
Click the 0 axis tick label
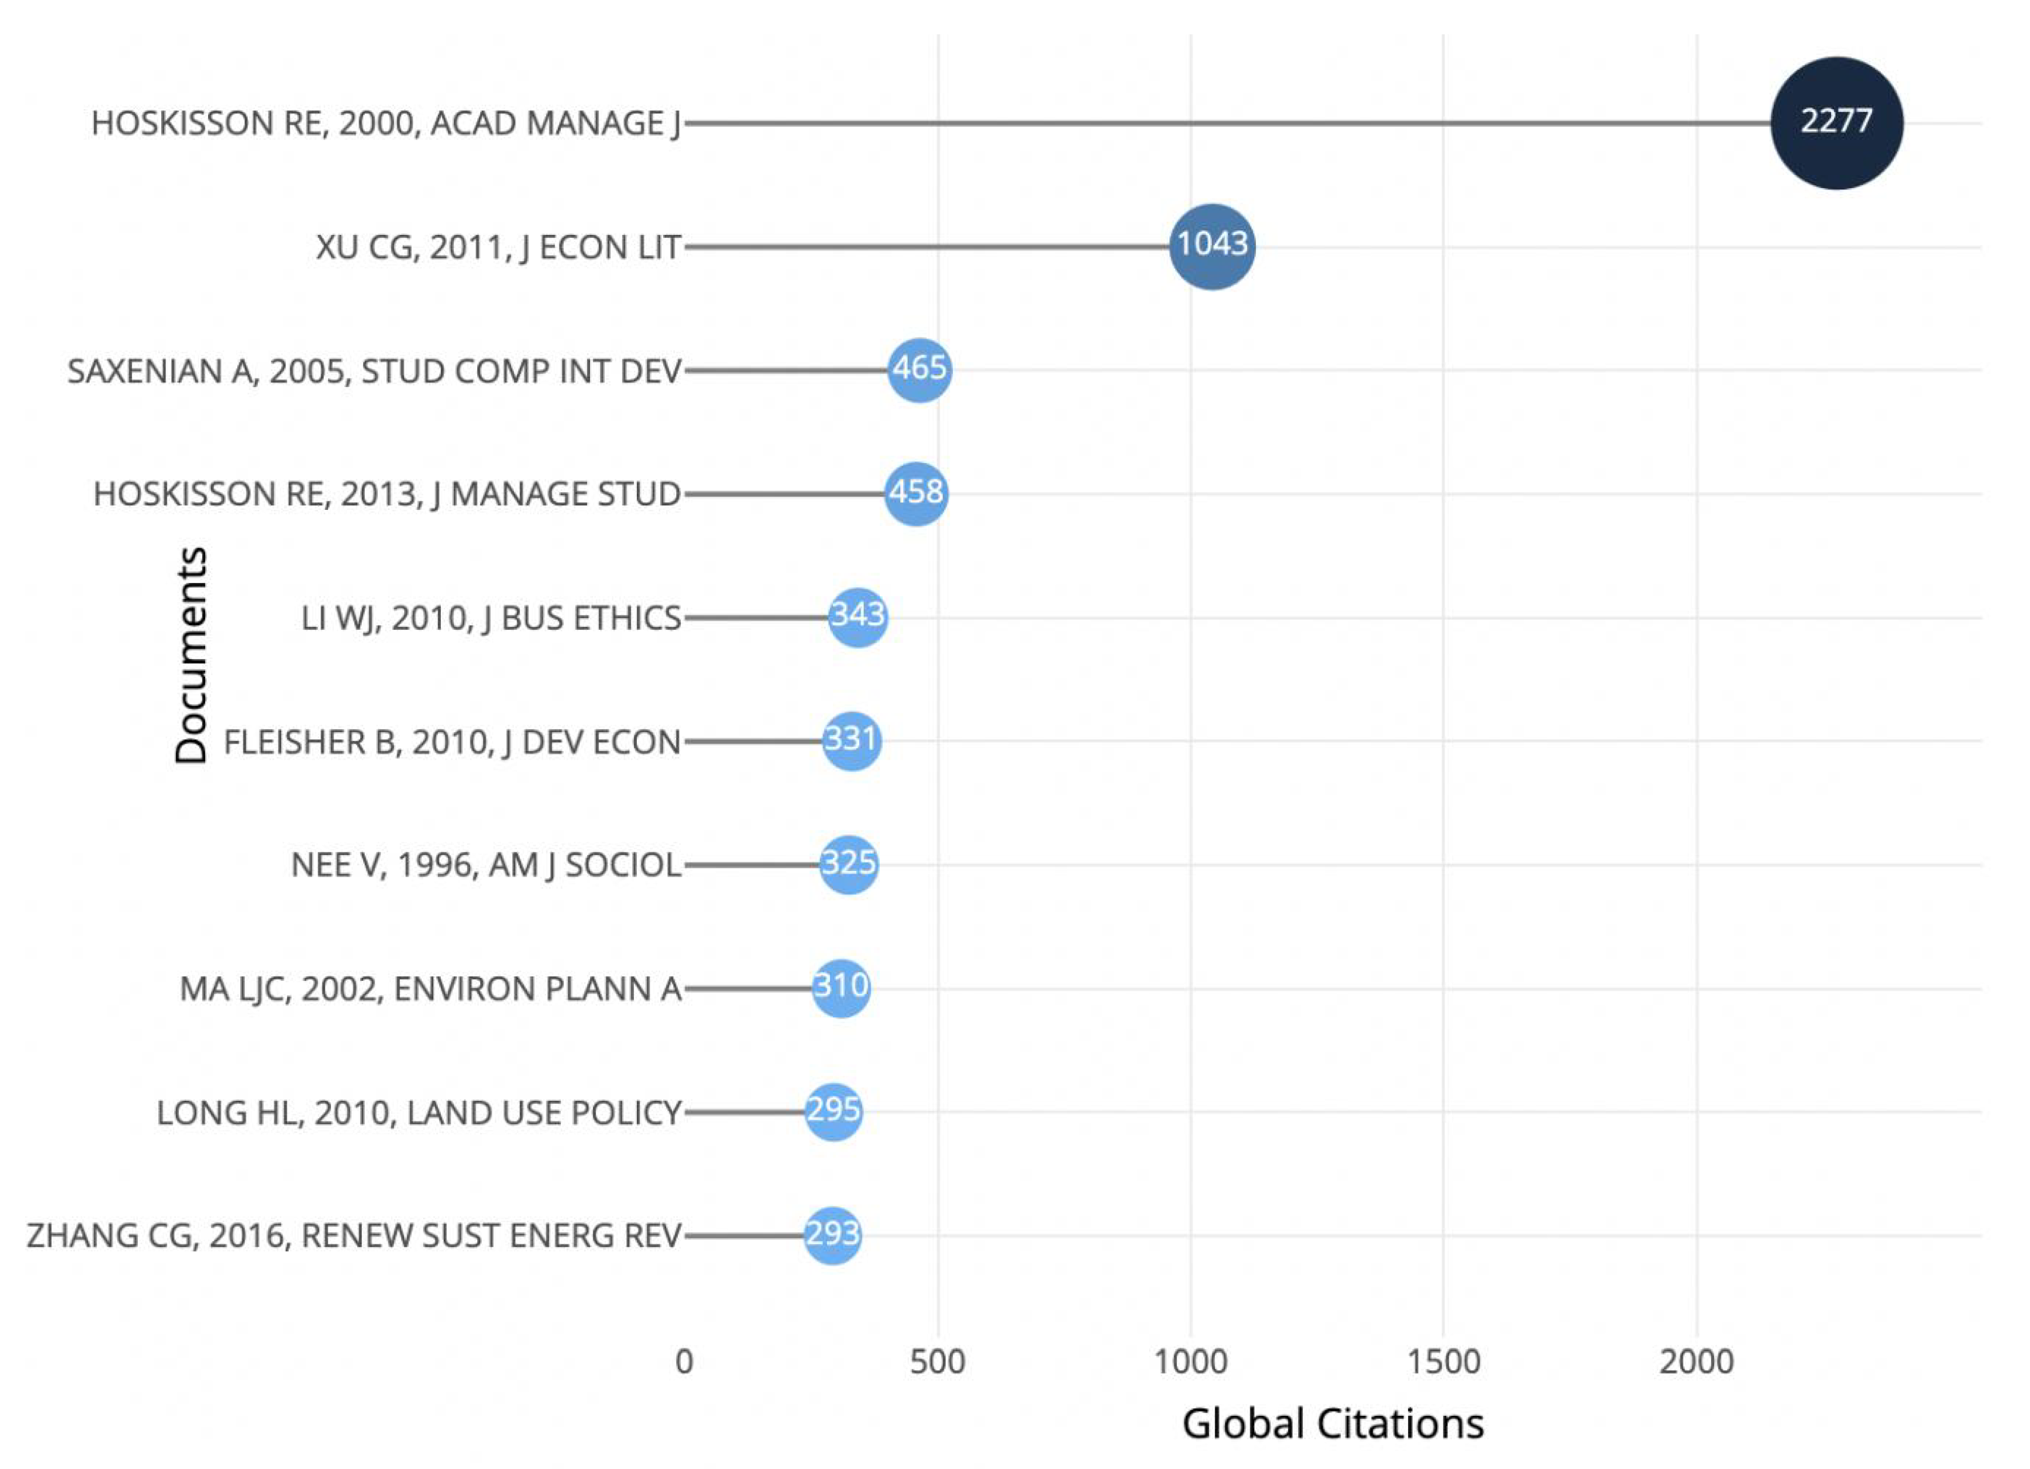click(x=685, y=1362)
